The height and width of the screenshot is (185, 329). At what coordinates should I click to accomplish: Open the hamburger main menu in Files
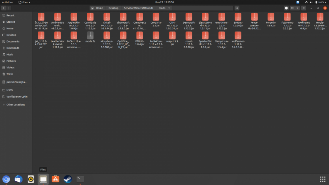pyautogui.click(x=304, y=8)
